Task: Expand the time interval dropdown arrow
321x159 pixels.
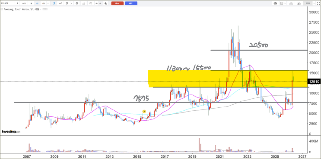Action: 48,3
